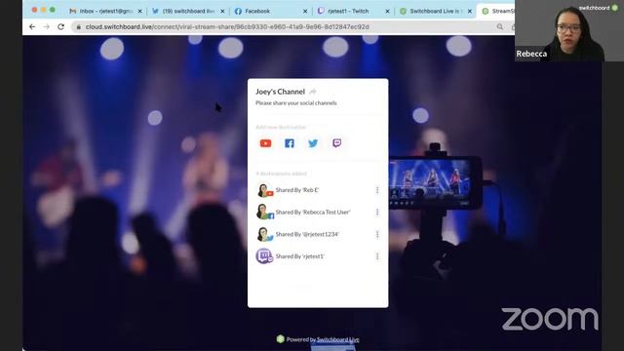The image size is (624, 351).
Task: Go forward using browser forward arrow
Action: click(x=47, y=26)
